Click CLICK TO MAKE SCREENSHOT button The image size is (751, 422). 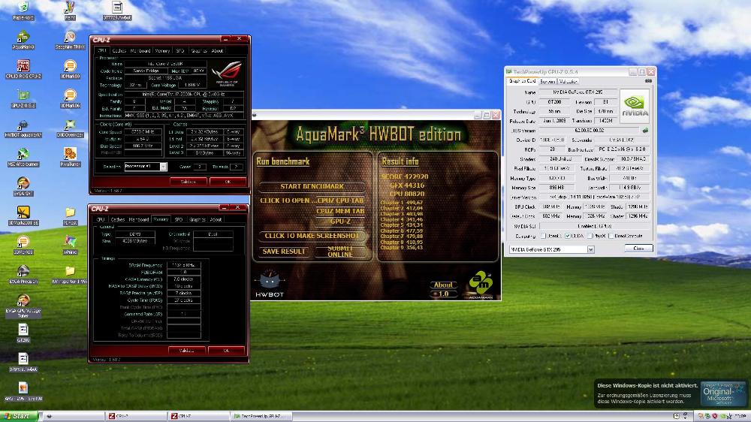click(x=312, y=236)
